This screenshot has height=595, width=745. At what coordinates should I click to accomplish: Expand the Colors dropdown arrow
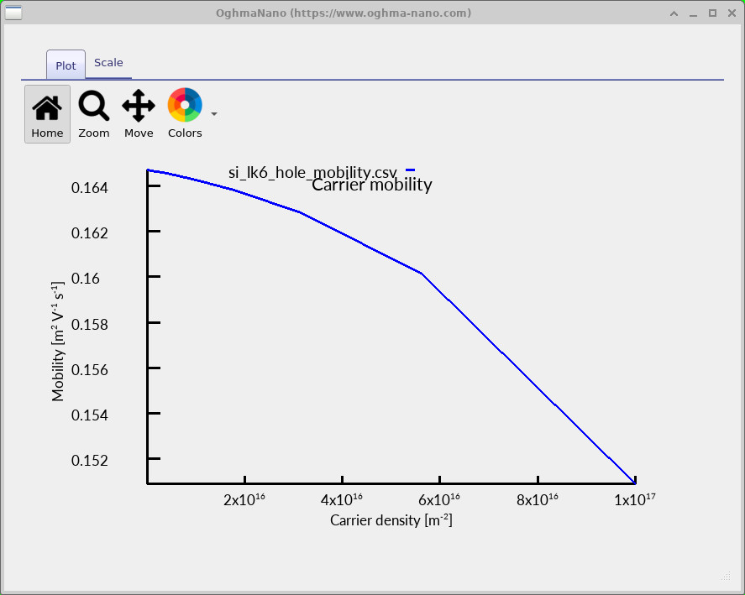coord(214,114)
